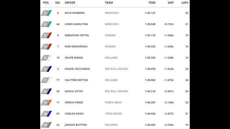Viewport: 230px width, 129px height.
Task: Click Jenson Button gap +2.536s
Action: (x=169, y=125)
